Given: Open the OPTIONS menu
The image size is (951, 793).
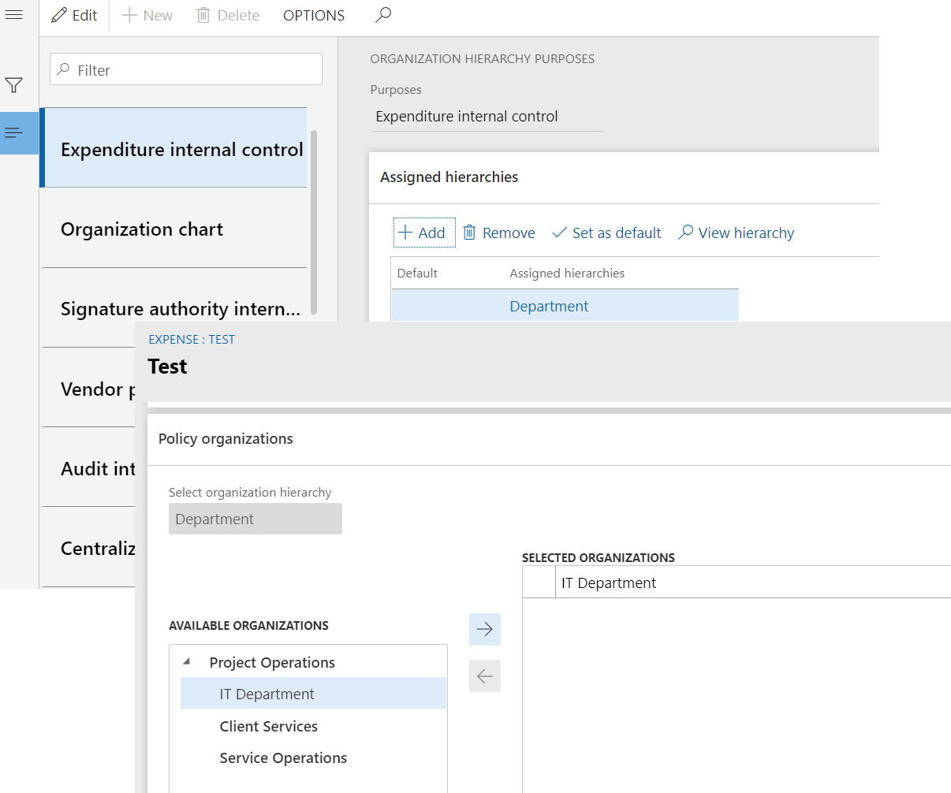Looking at the screenshot, I should pos(314,15).
